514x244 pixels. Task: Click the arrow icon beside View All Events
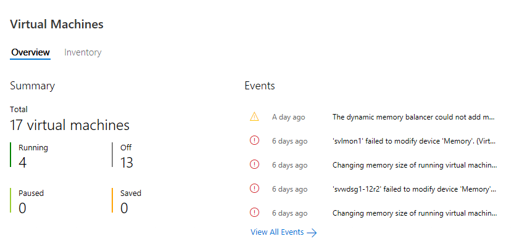[x=312, y=232]
